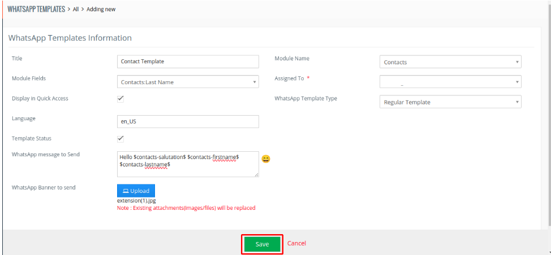Click the uploaded file name extension(1).jpg
Image resolution: width=551 pixels, height=255 pixels.
(x=136, y=201)
